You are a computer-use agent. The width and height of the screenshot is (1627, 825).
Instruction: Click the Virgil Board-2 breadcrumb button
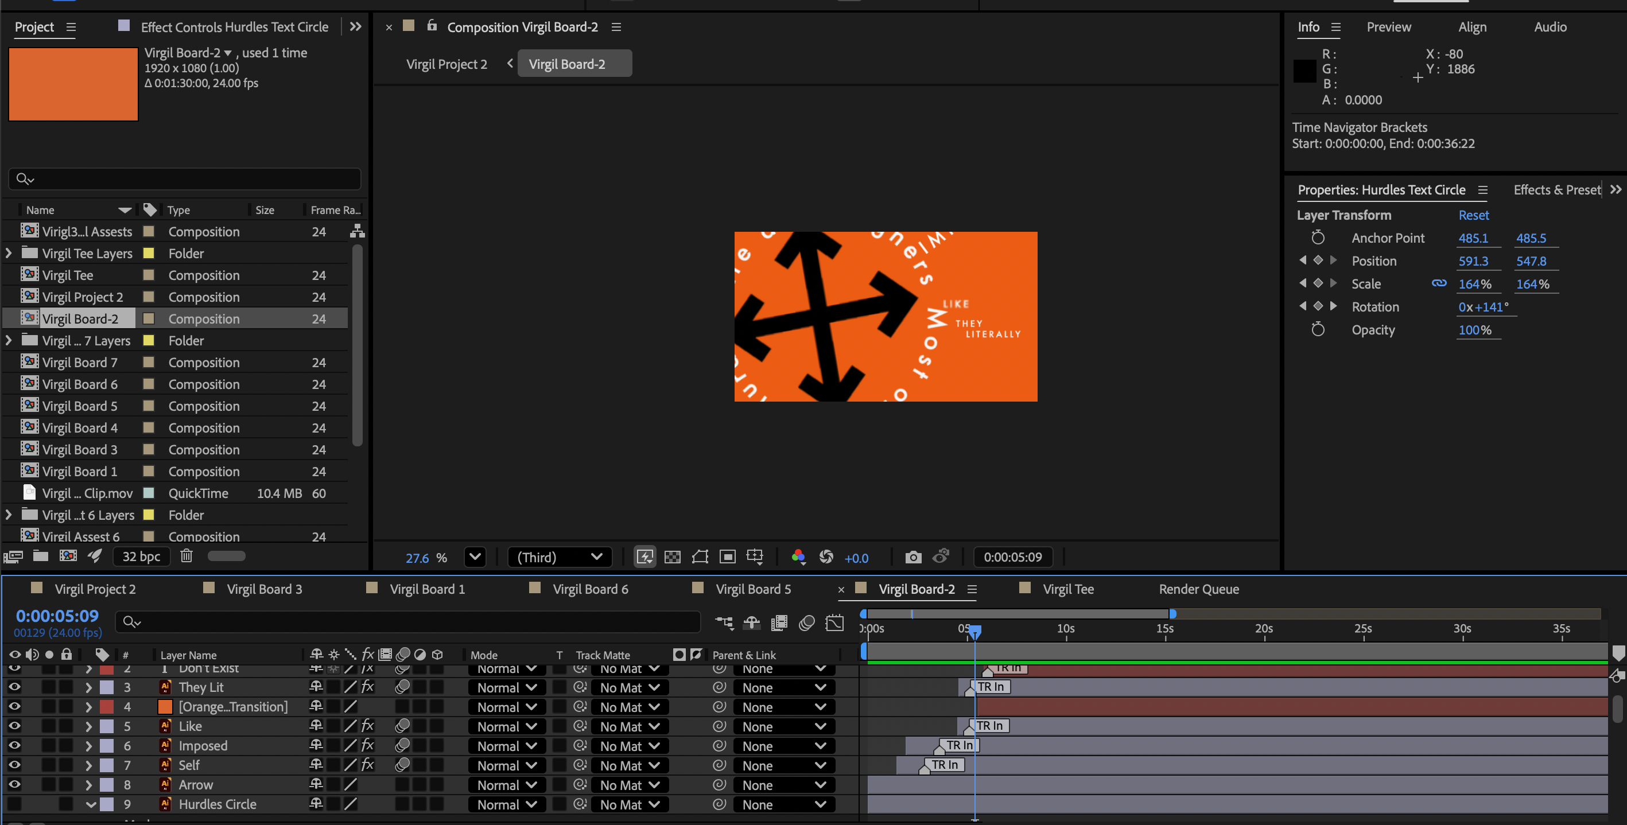[x=574, y=64]
